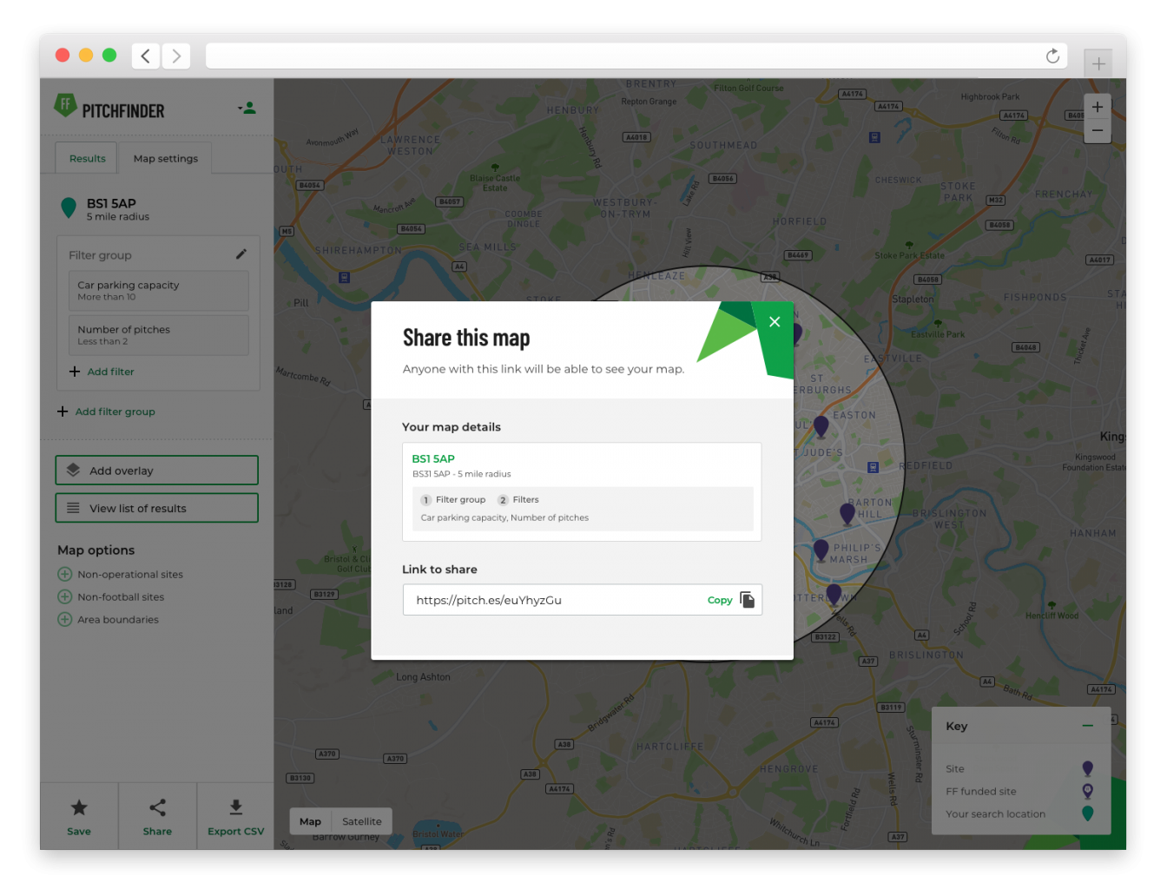The height and width of the screenshot is (889, 1167).
Task: Open the account icon next to the Pitchfinder logo
Action: coord(247,108)
